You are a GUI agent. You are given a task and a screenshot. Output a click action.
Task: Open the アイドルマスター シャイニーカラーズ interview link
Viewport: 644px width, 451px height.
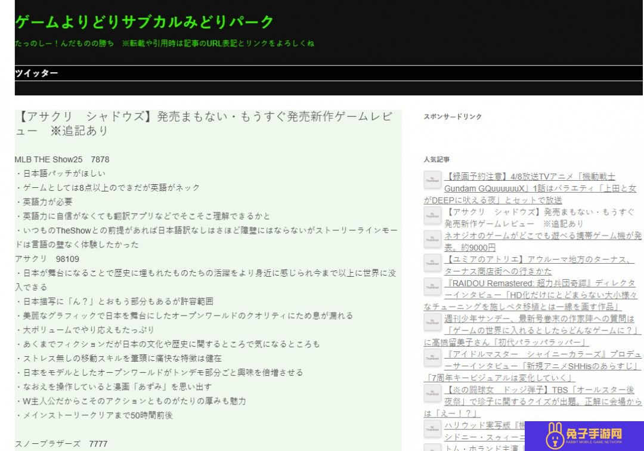[x=532, y=366]
